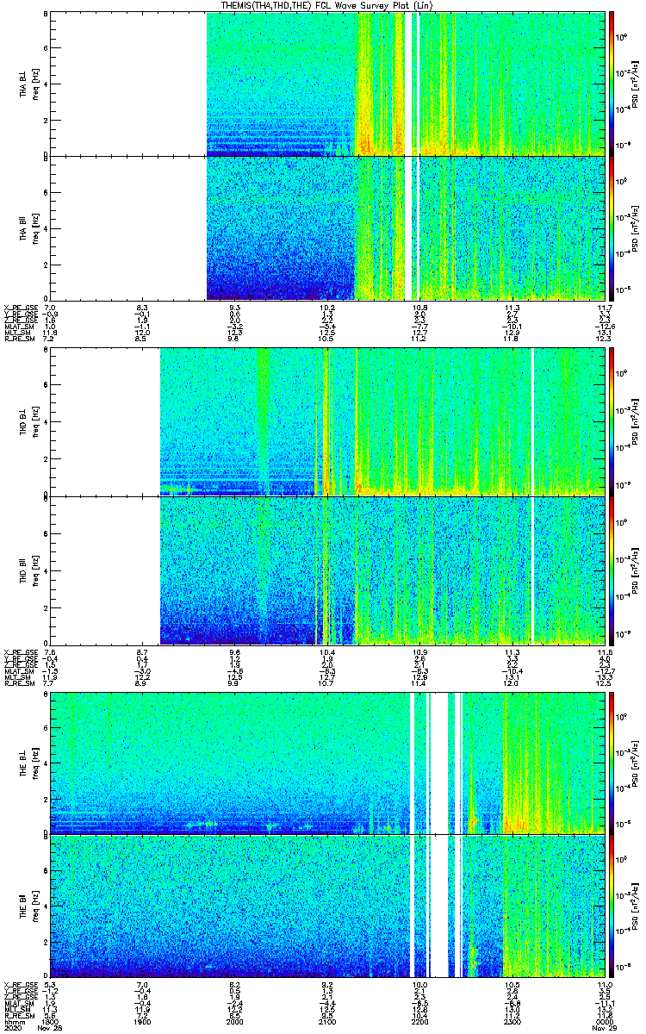Viewport: 646px width, 1034px height.
Task: Click the color bar beside THE B-parallel panel
Action: (611, 906)
